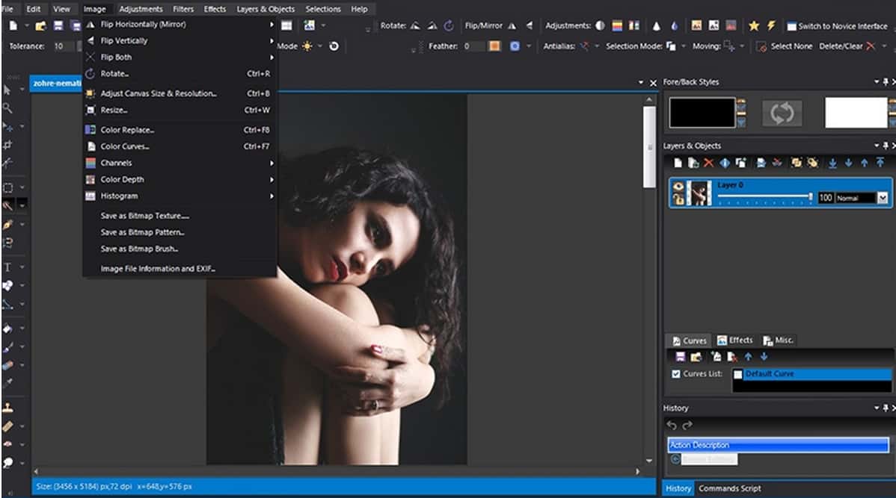The image size is (896, 498).
Task: Open the Rotate Left icon on the toolbar
Action: coord(416,25)
